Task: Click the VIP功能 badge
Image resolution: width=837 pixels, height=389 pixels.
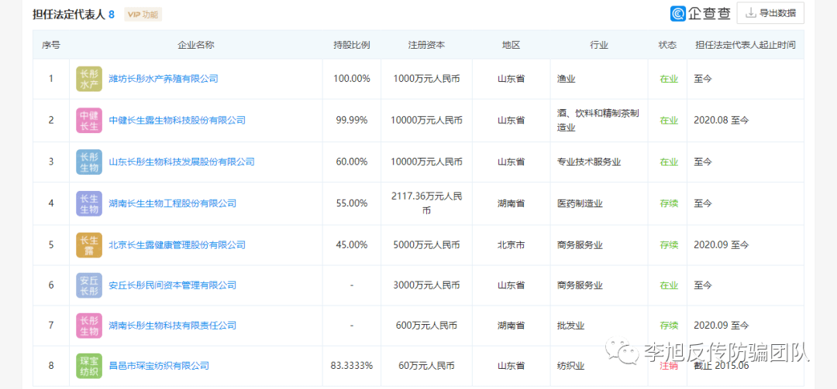Action: click(143, 15)
